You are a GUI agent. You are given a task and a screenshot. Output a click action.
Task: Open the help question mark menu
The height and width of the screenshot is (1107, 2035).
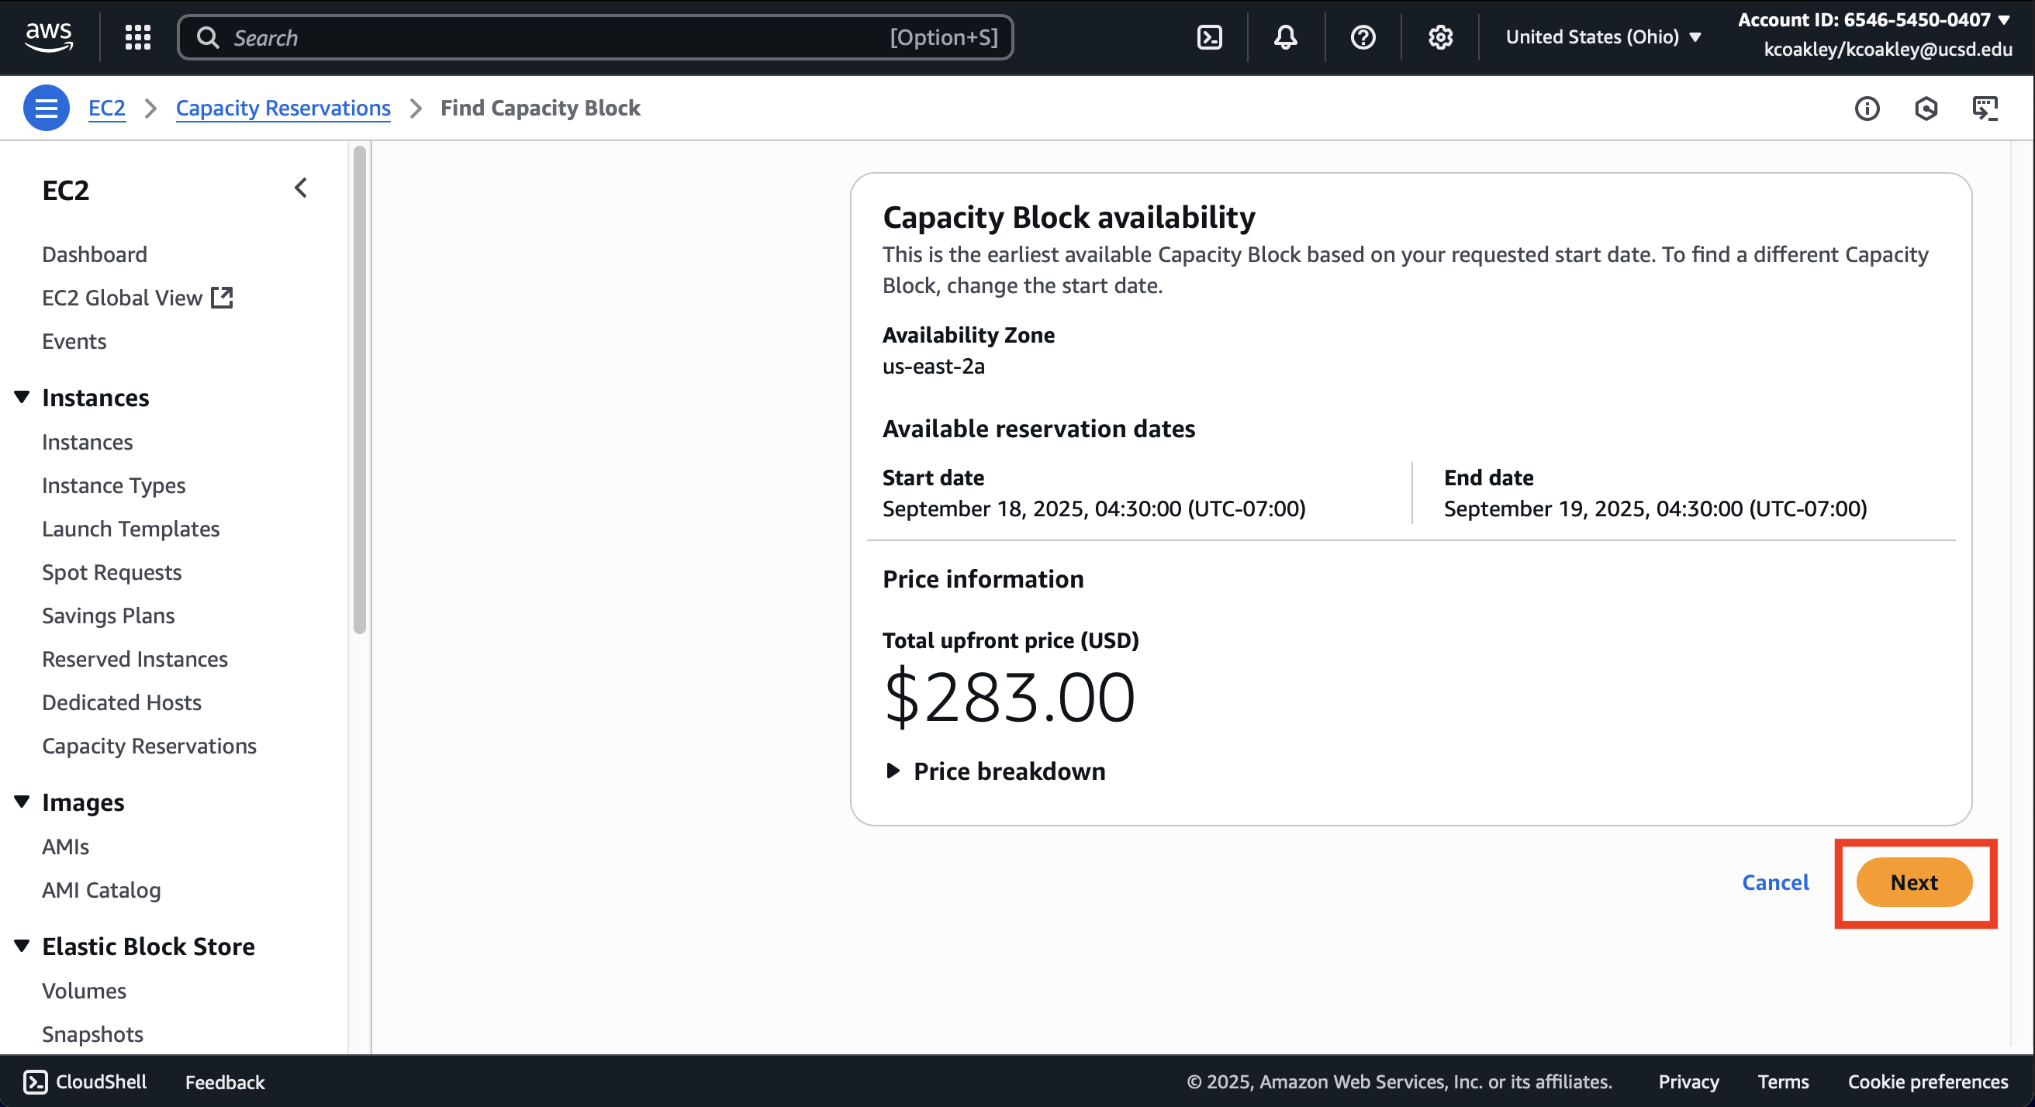(1363, 37)
